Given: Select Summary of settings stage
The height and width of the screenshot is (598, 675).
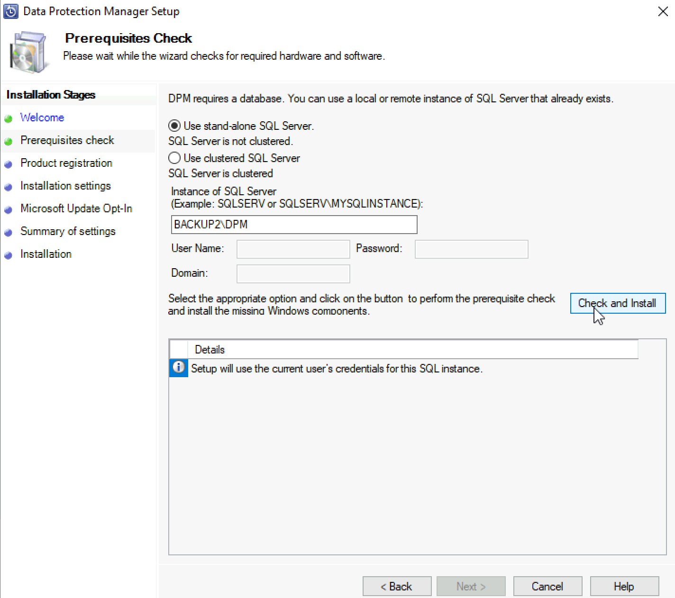Looking at the screenshot, I should pyautogui.click(x=68, y=231).
